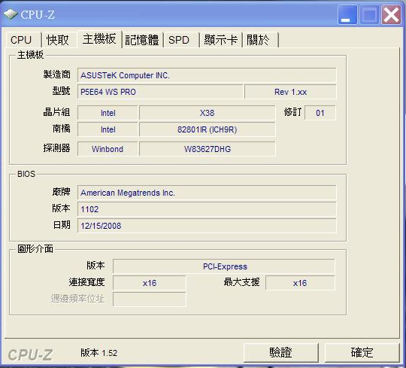Open the 關於 (About) tab

260,40
